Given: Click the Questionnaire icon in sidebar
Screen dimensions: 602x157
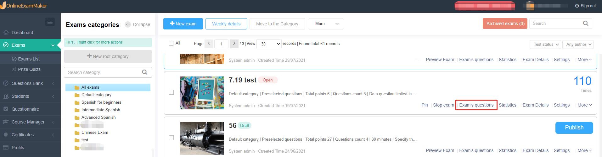Looking at the screenshot, I should (6, 109).
